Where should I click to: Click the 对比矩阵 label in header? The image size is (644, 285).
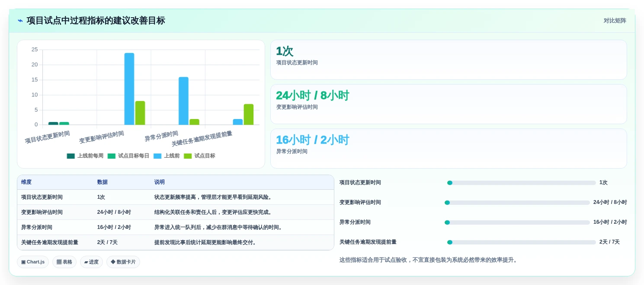pos(615,21)
